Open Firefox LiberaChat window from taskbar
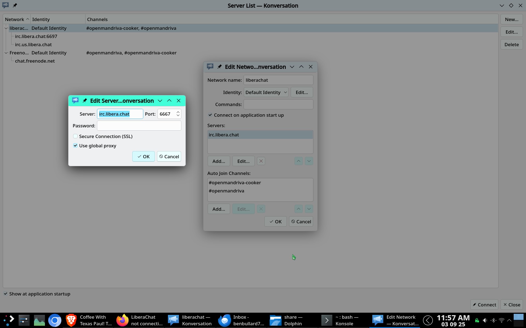The image size is (526, 328). (140, 320)
